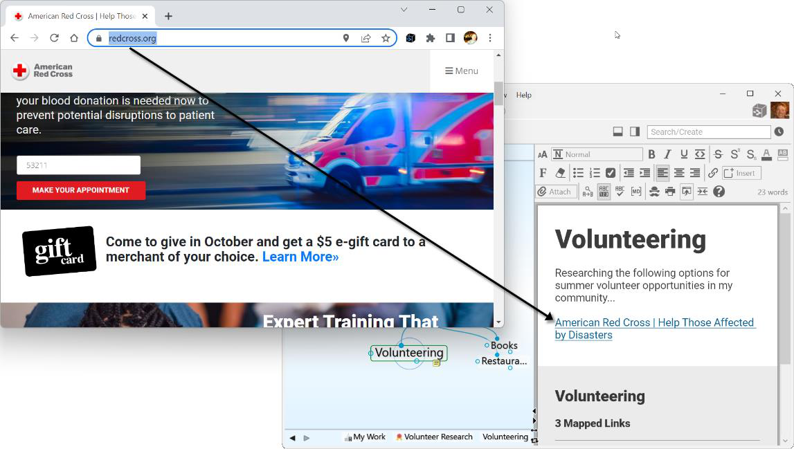Select the bulleted list icon
The image size is (794, 449).
[x=578, y=173]
